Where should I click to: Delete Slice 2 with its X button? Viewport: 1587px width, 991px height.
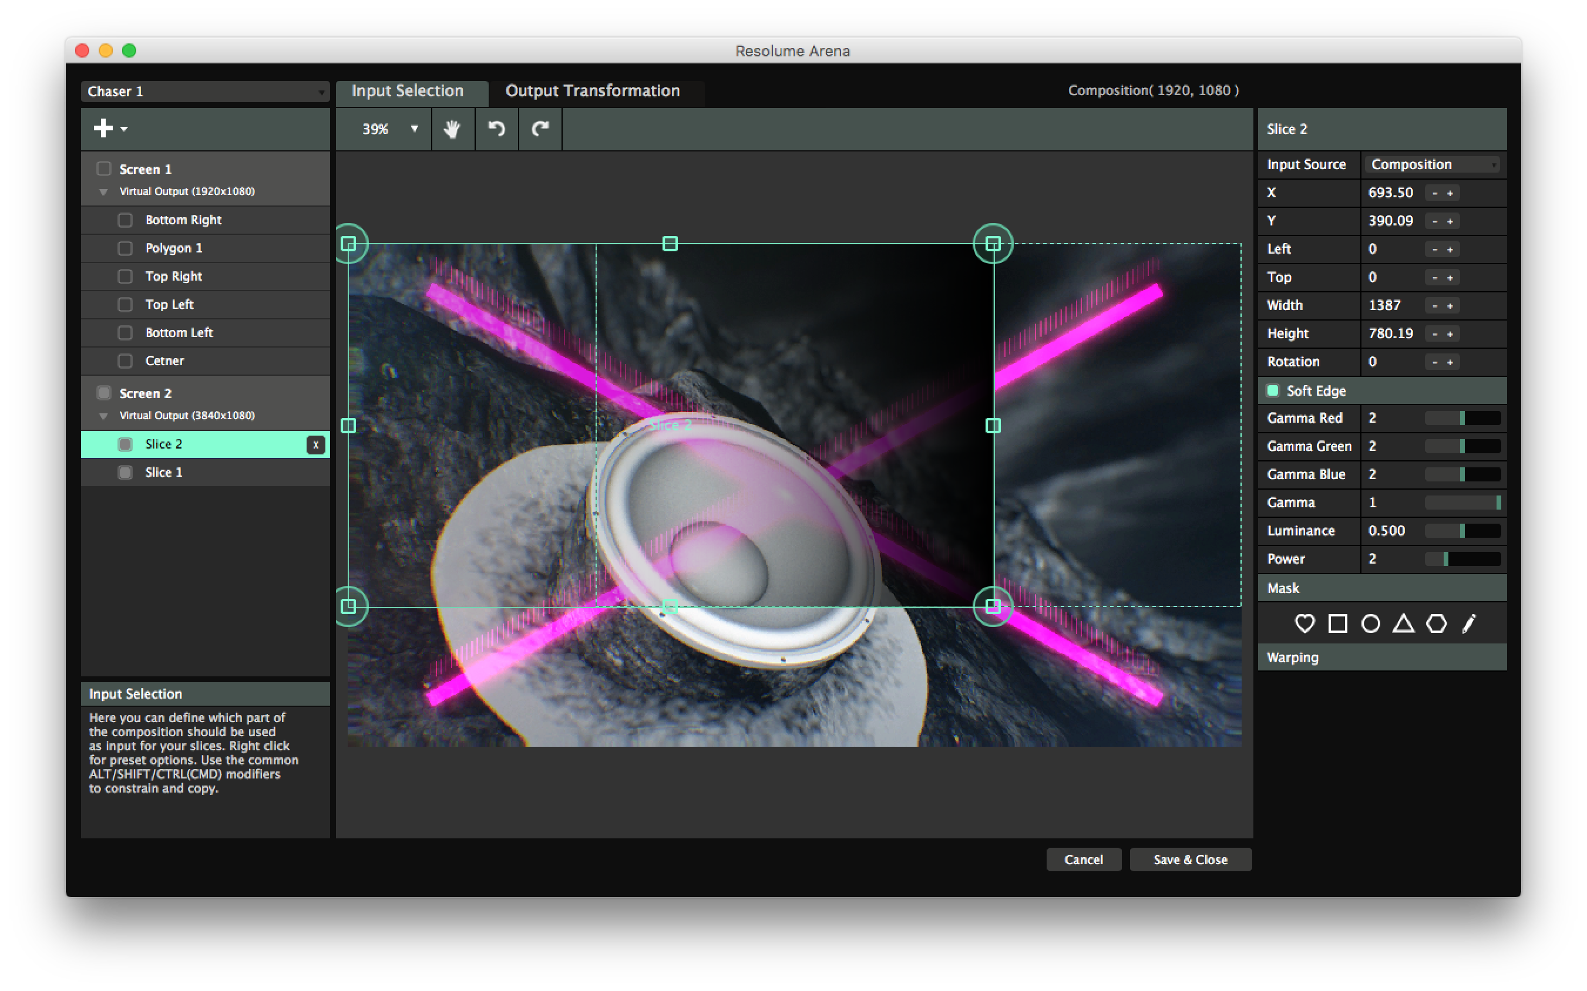316,445
